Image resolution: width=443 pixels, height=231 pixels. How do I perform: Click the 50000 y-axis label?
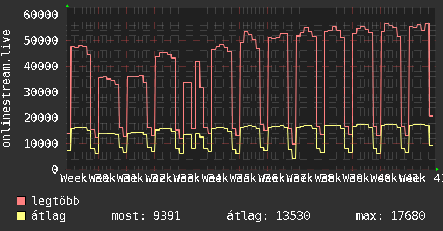click(41, 40)
